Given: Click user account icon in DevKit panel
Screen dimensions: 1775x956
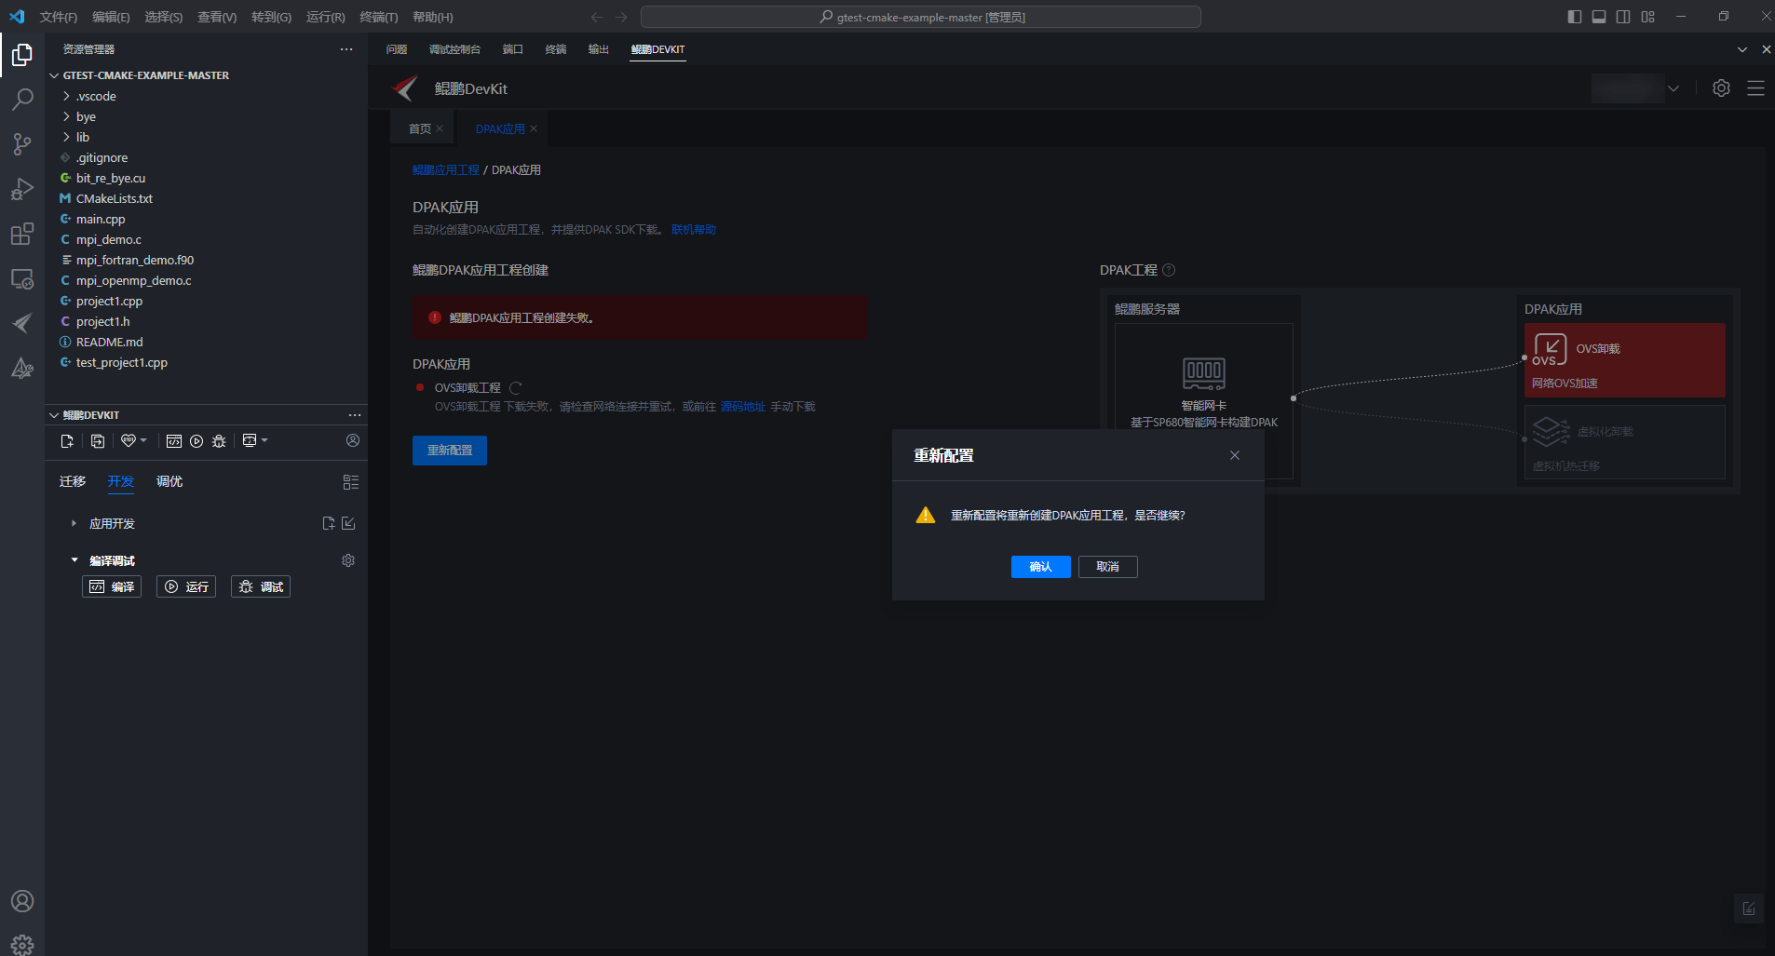Looking at the screenshot, I should pos(353,440).
